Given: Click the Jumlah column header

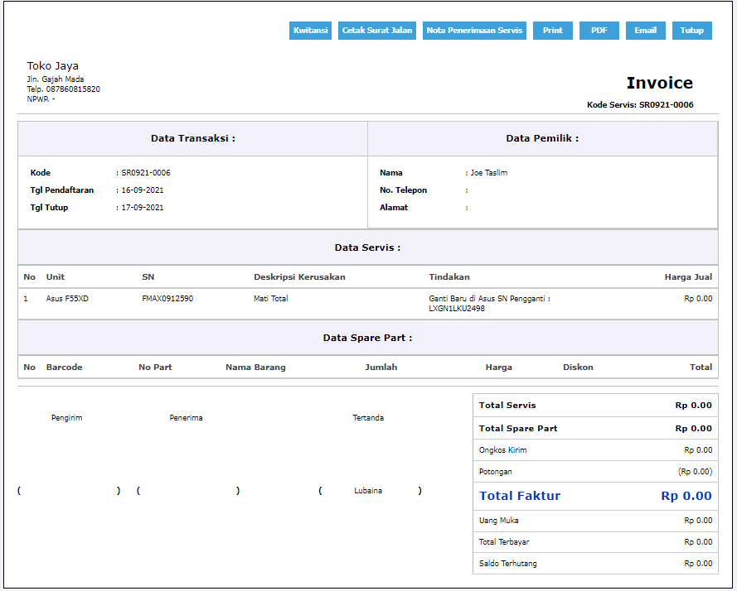Looking at the screenshot, I should 381,367.
